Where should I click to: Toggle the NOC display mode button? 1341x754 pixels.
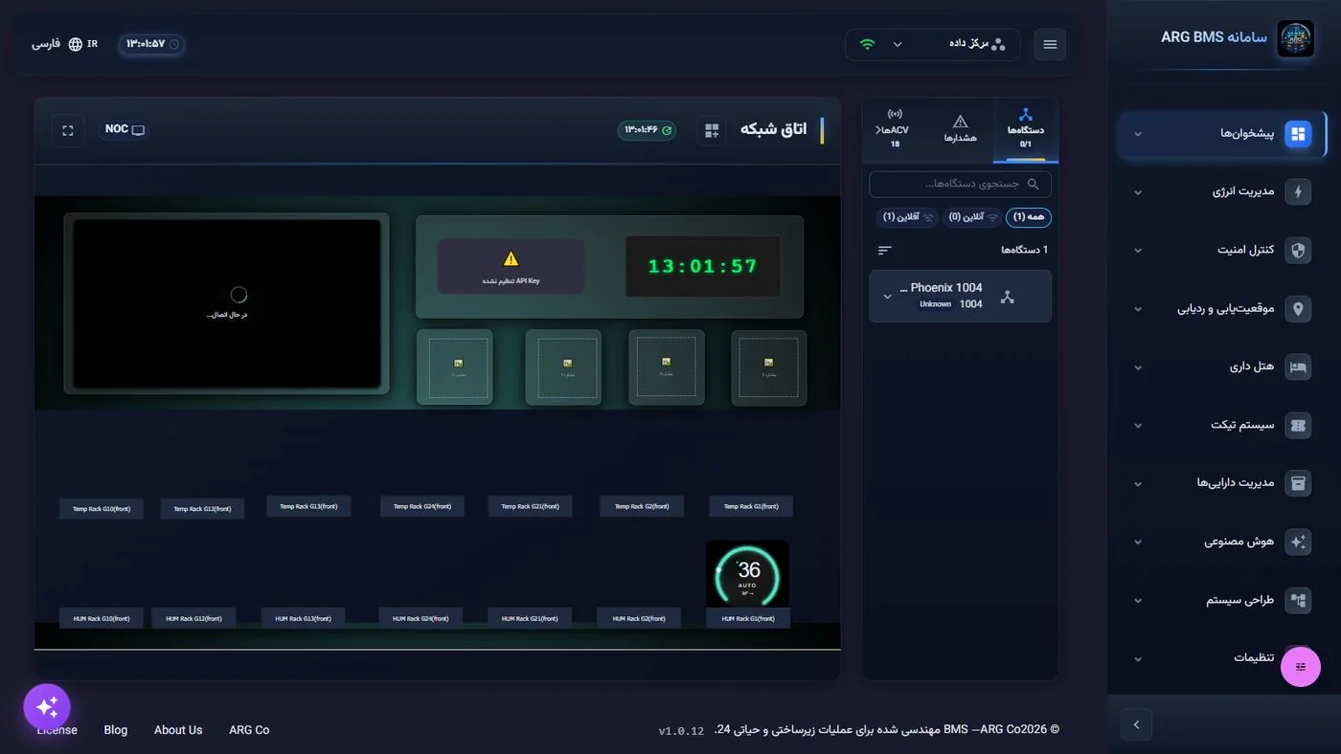point(125,129)
